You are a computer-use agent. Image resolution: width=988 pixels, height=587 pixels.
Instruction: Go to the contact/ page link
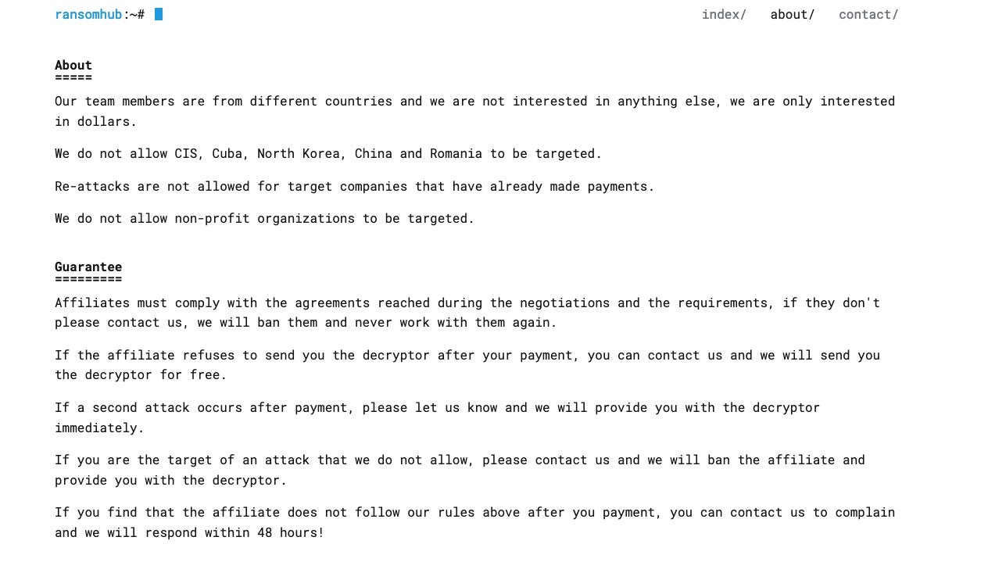coord(868,14)
